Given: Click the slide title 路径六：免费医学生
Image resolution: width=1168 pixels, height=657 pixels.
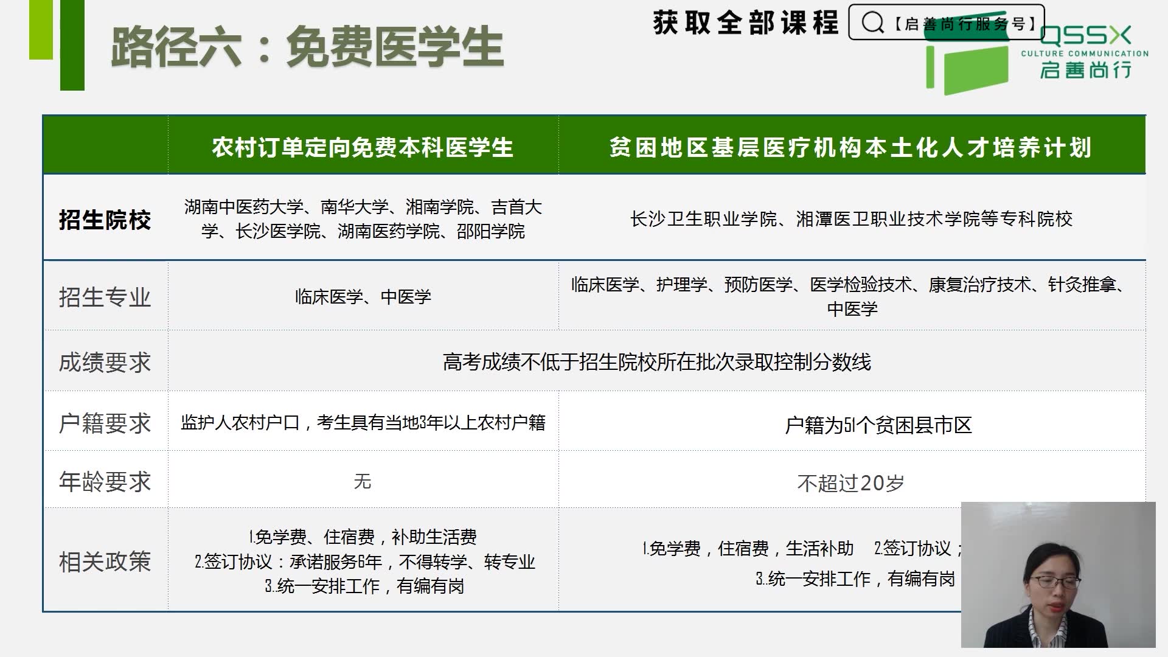Looking at the screenshot, I should coord(307,46).
